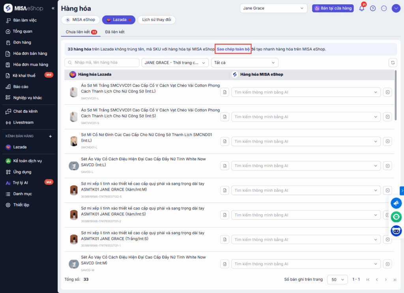
Task: Copy product icon for SMCVVC01-S row
Action: tap(224, 117)
